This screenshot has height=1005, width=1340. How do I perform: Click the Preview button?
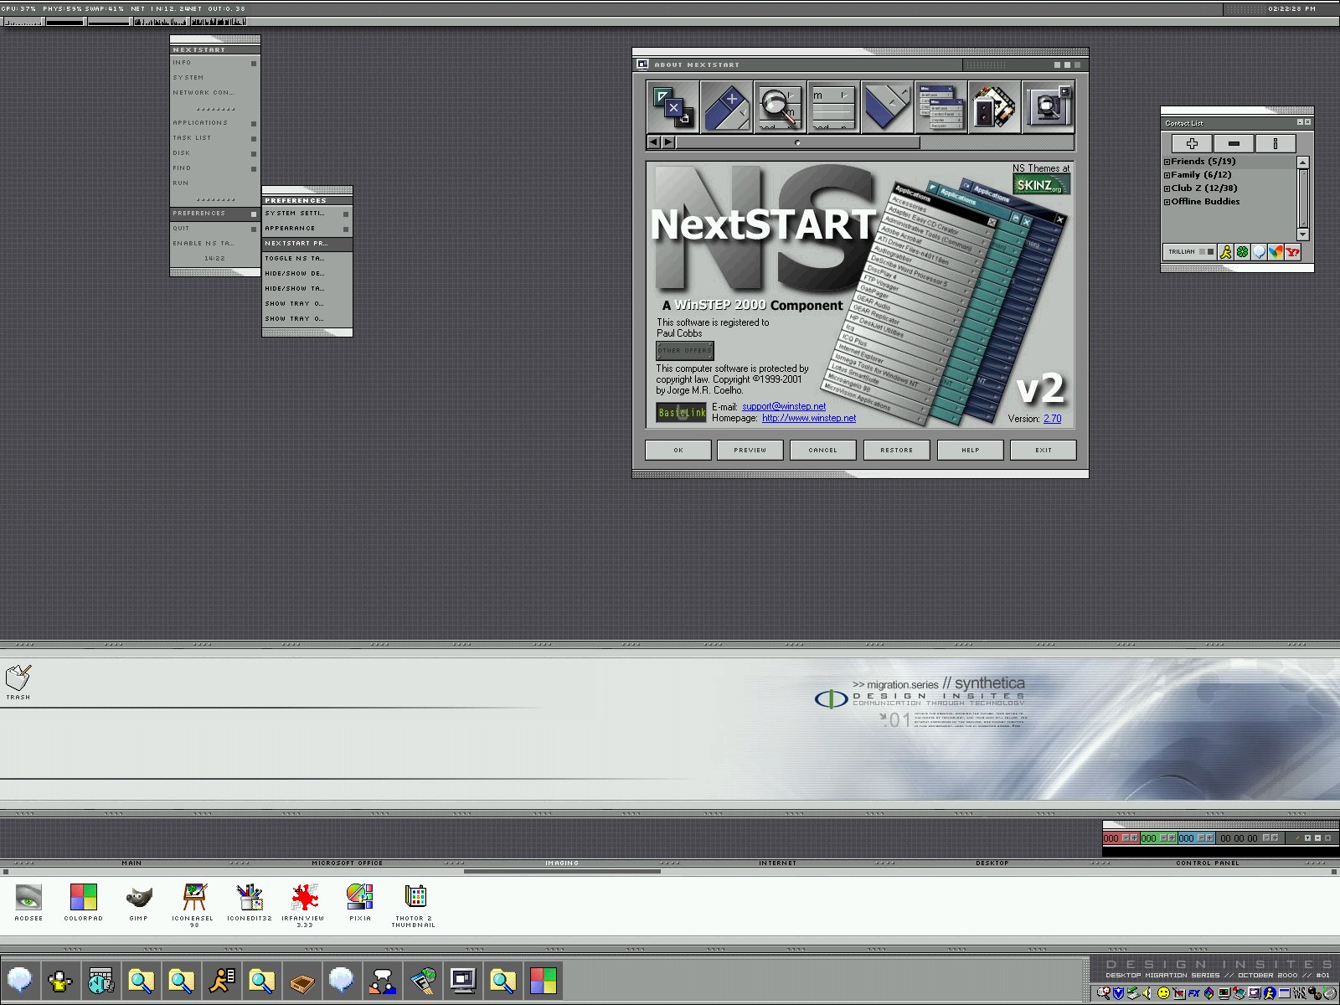[x=750, y=450]
